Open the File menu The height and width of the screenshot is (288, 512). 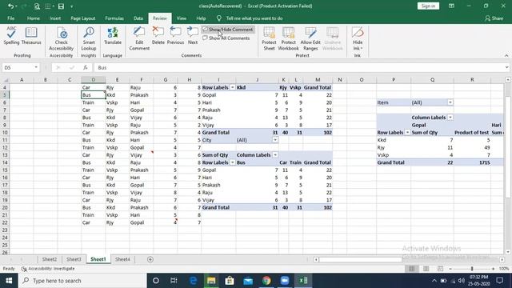tap(10, 18)
